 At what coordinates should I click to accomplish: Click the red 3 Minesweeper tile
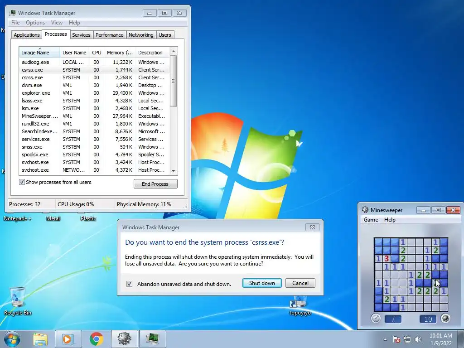coord(387,258)
